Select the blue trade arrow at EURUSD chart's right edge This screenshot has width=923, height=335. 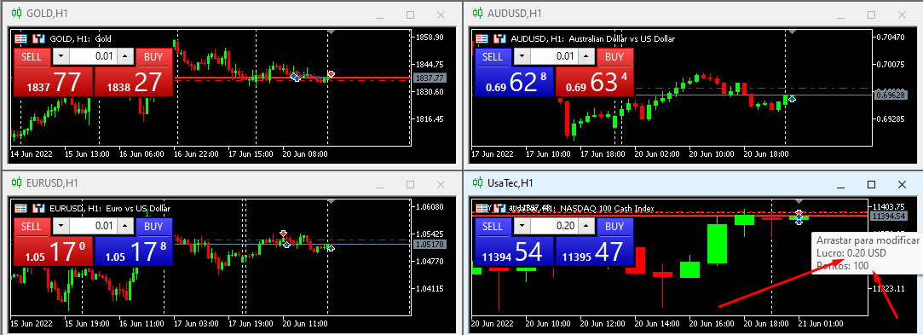[x=331, y=248]
